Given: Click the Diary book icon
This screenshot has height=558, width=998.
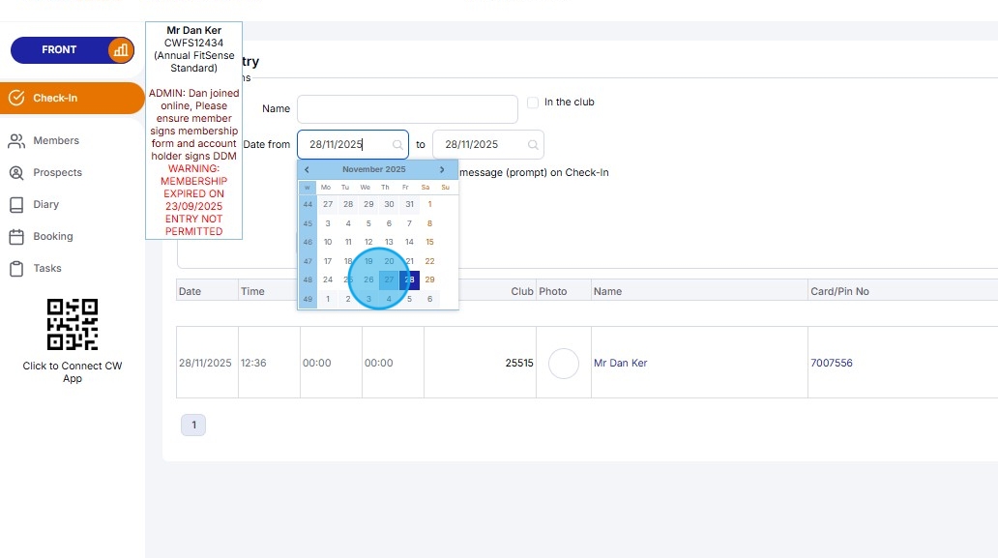Looking at the screenshot, I should tap(16, 204).
